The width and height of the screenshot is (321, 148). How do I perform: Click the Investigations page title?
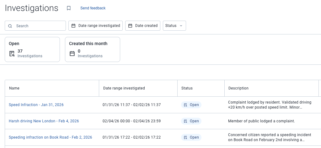point(31,8)
